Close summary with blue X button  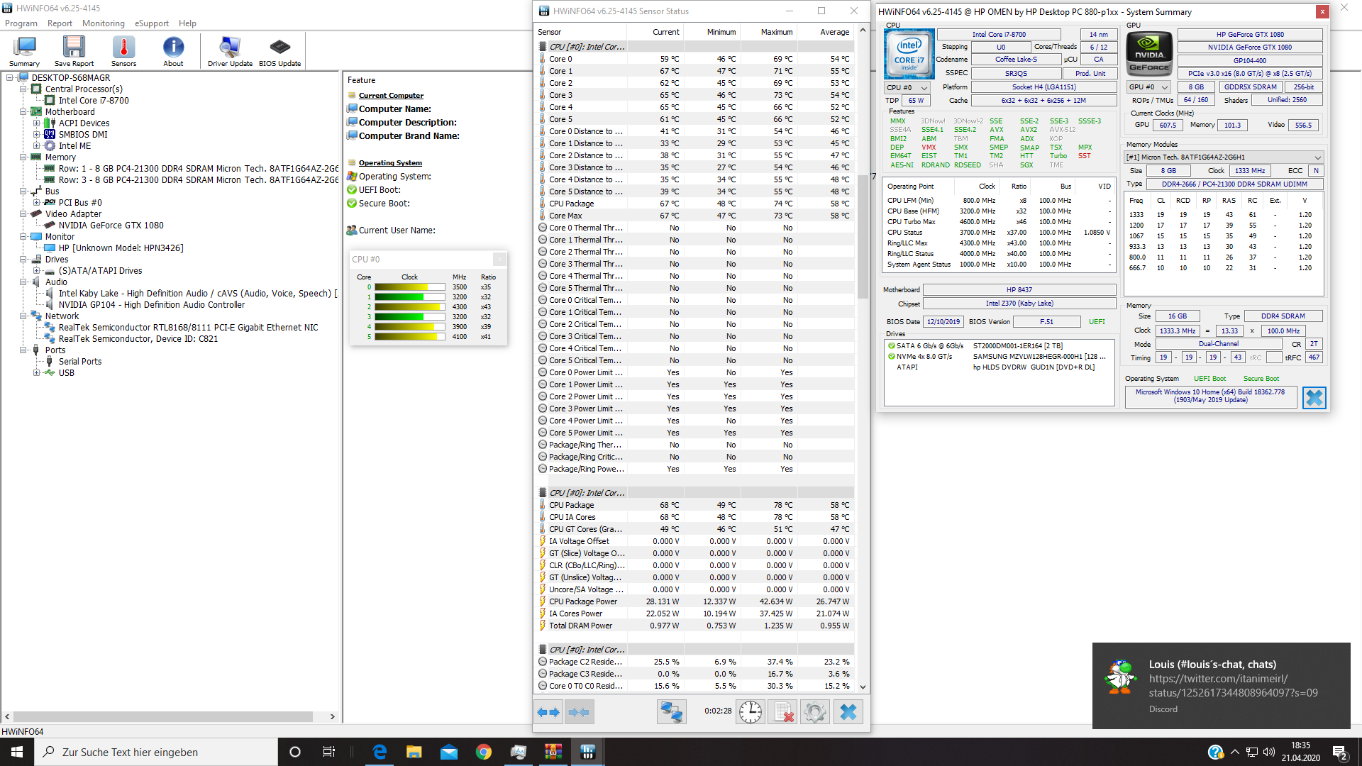pos(1314,398)
